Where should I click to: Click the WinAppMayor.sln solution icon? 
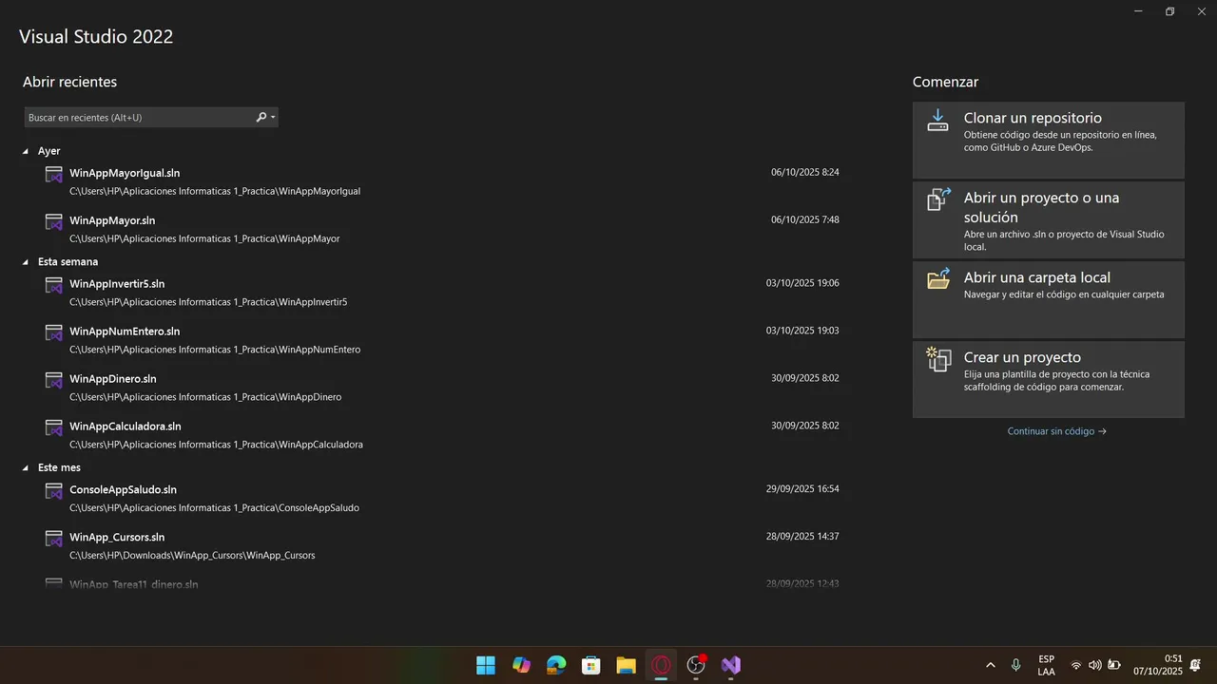pos(53,221)
